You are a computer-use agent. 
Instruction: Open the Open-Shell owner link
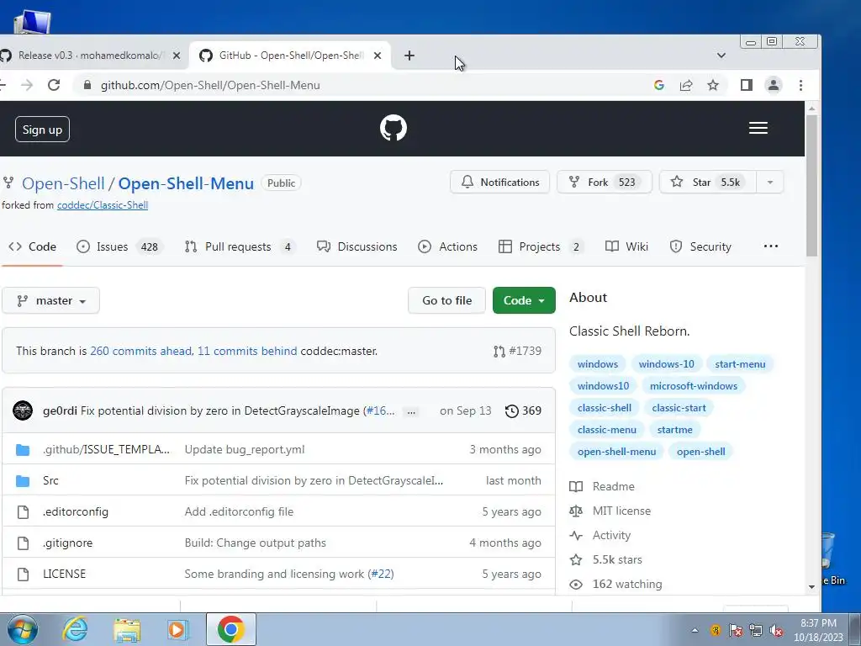click(x=63, y=183)
